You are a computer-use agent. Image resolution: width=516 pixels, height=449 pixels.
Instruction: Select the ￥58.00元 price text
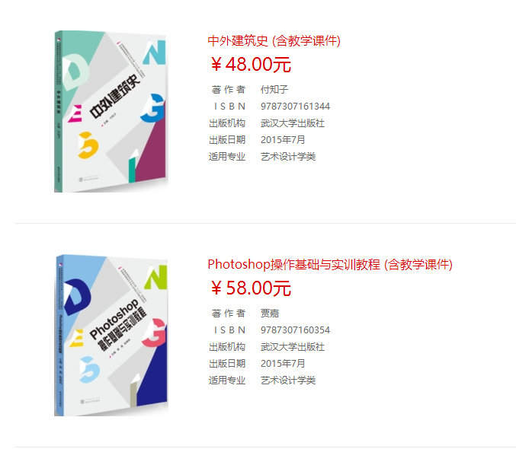click(x=251, y=288)
